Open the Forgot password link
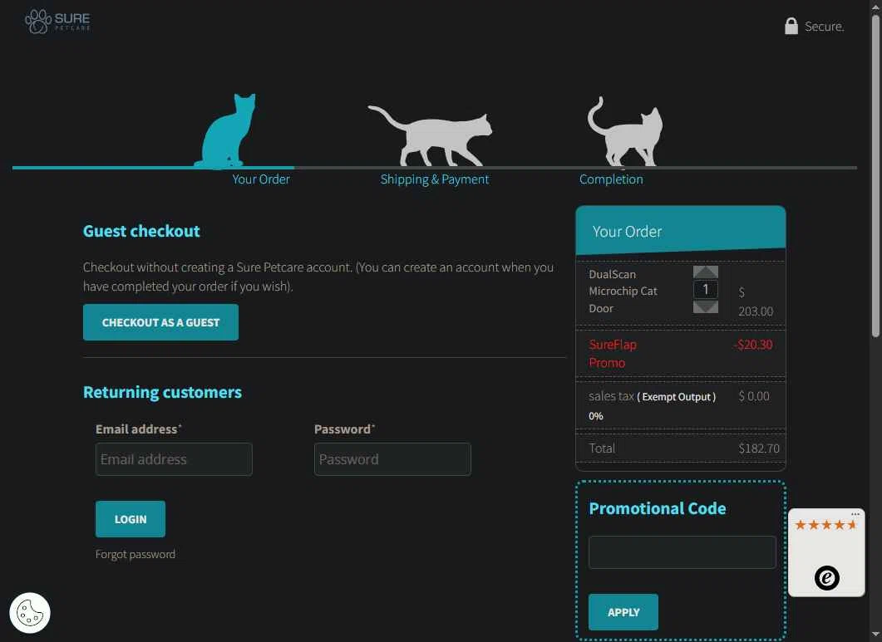This screenshot has height=642, width=882. (135, 554)
